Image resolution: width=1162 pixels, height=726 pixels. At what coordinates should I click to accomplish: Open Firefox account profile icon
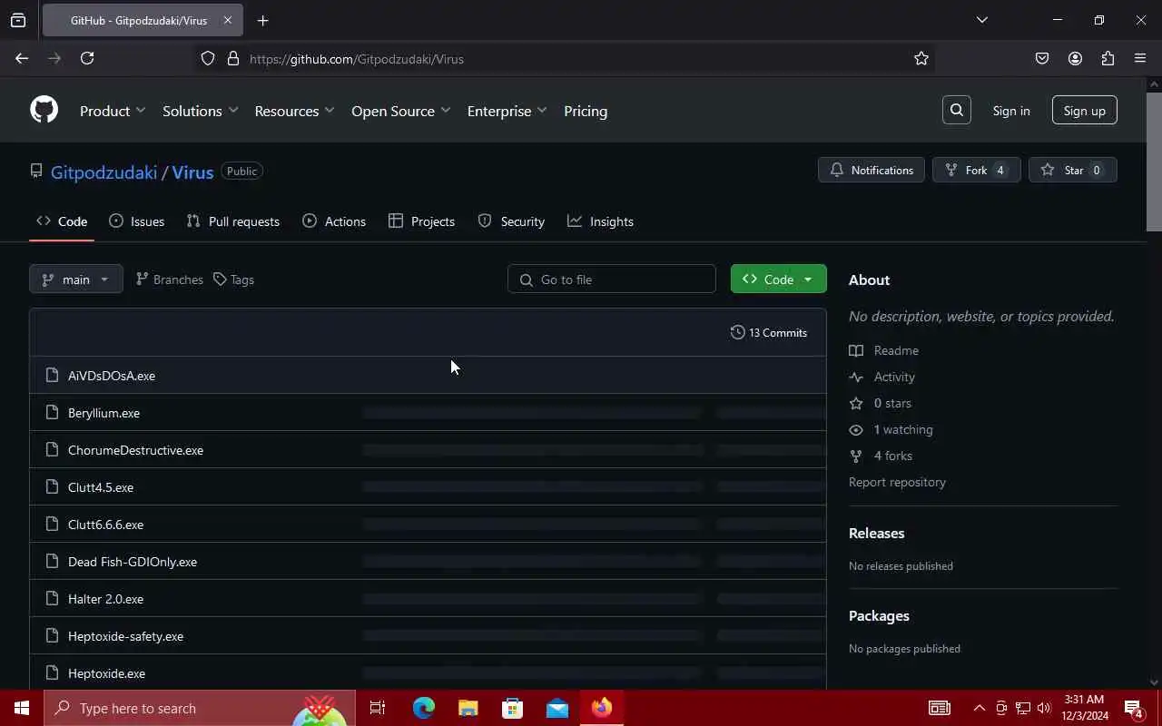point(1075,58)
